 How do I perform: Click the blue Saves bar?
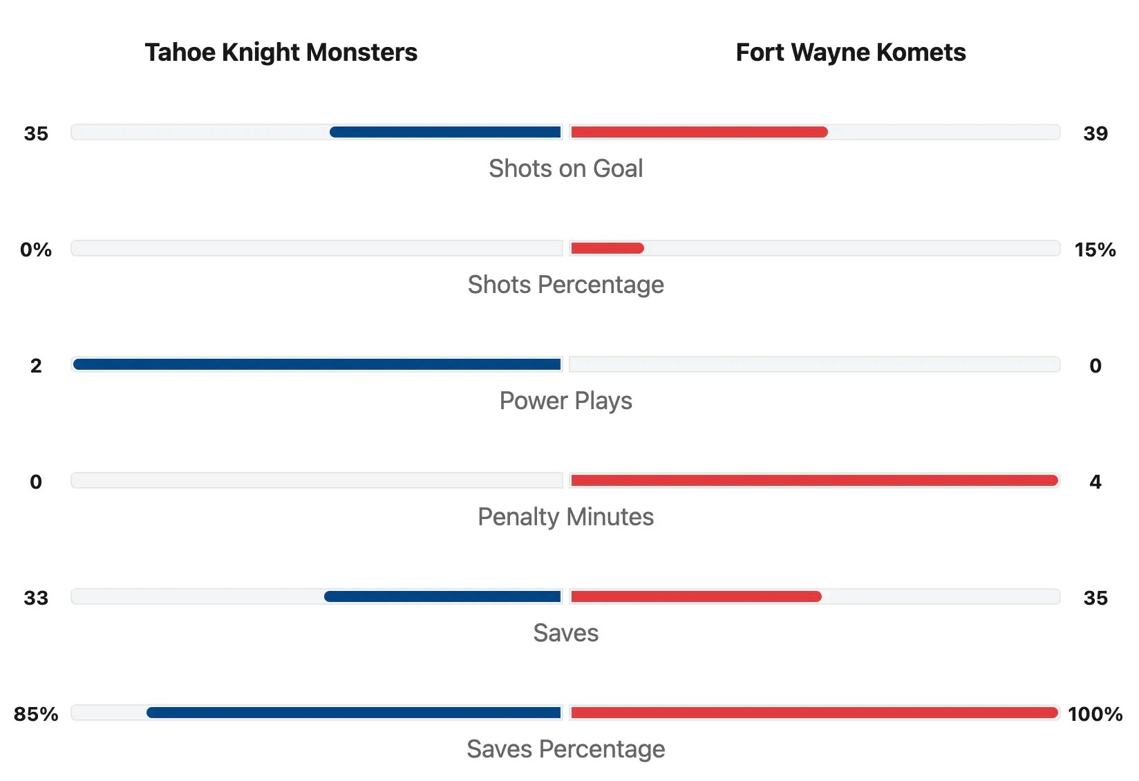pos(442,596)
